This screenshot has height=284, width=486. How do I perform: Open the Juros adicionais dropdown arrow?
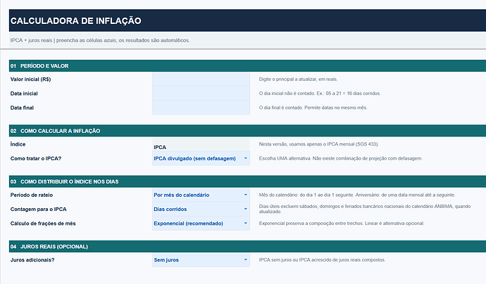pyautogui.click(x=246, y=260)
